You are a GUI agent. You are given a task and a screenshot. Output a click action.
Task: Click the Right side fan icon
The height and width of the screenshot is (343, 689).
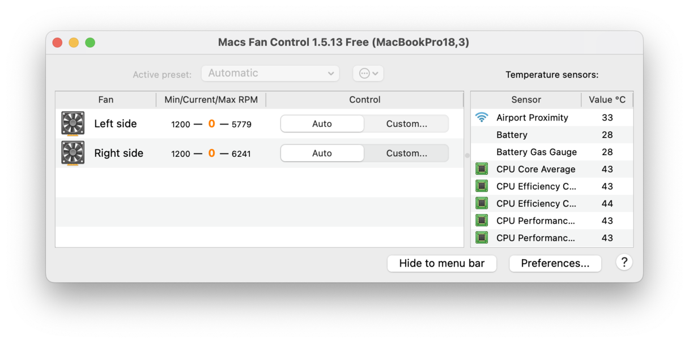[x=73, y=153]
